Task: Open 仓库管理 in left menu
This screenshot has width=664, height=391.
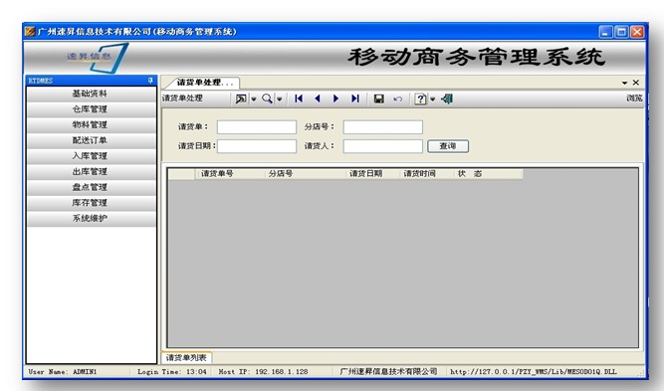Action: (x=91, y=109)
